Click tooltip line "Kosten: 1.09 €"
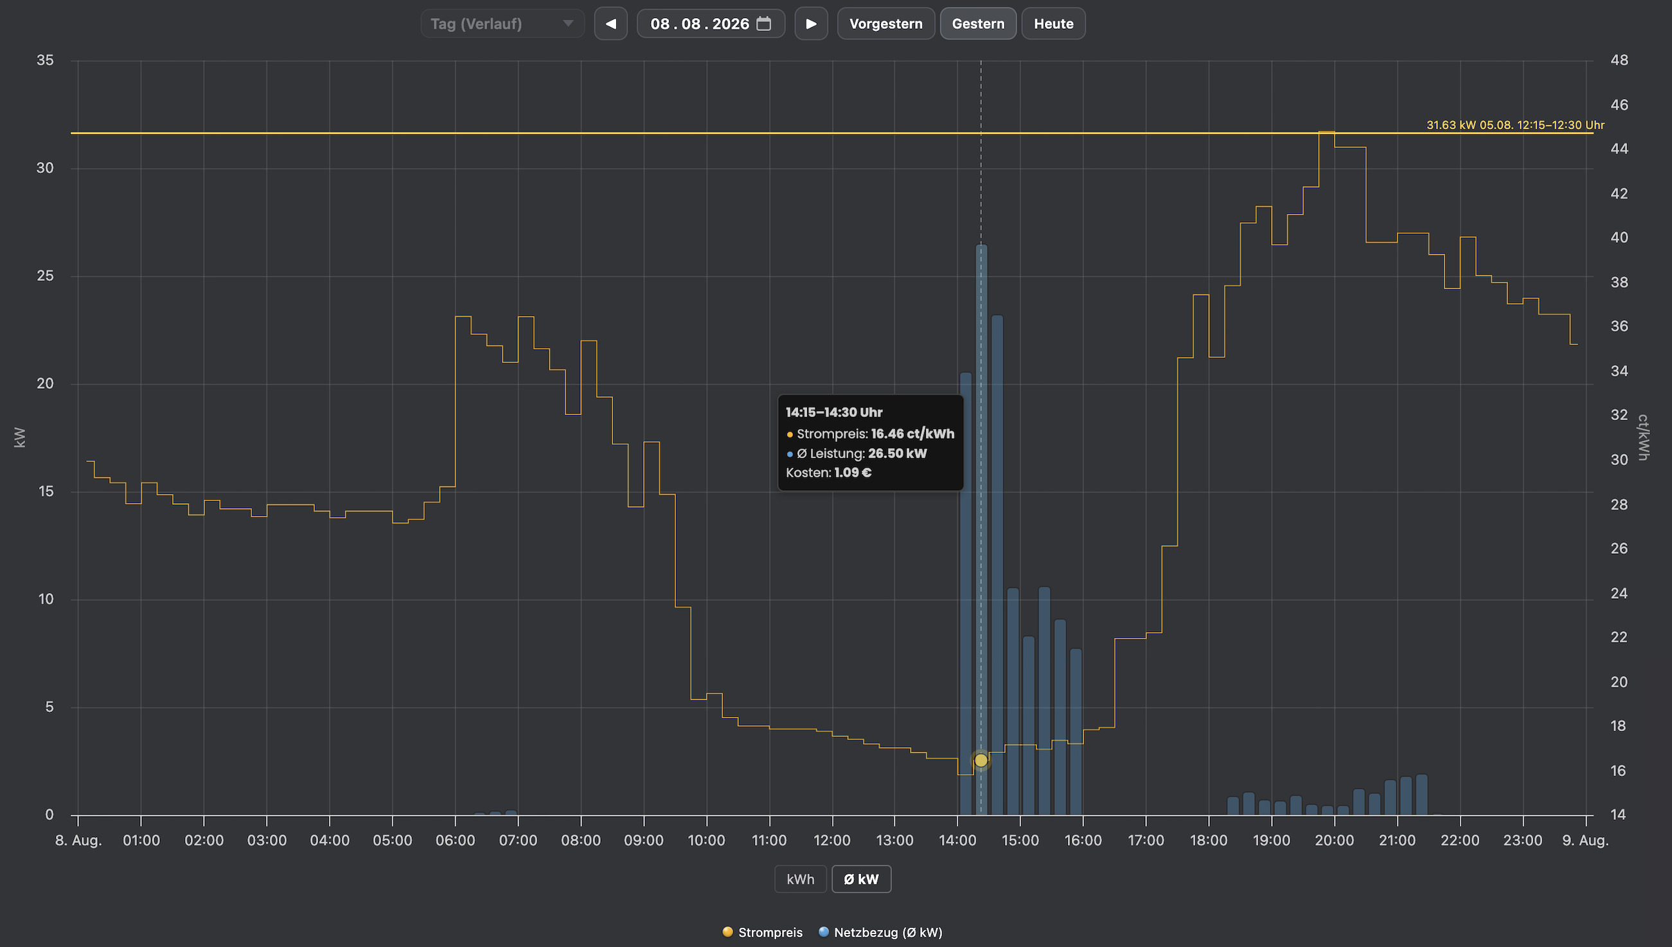 [828, 473]
